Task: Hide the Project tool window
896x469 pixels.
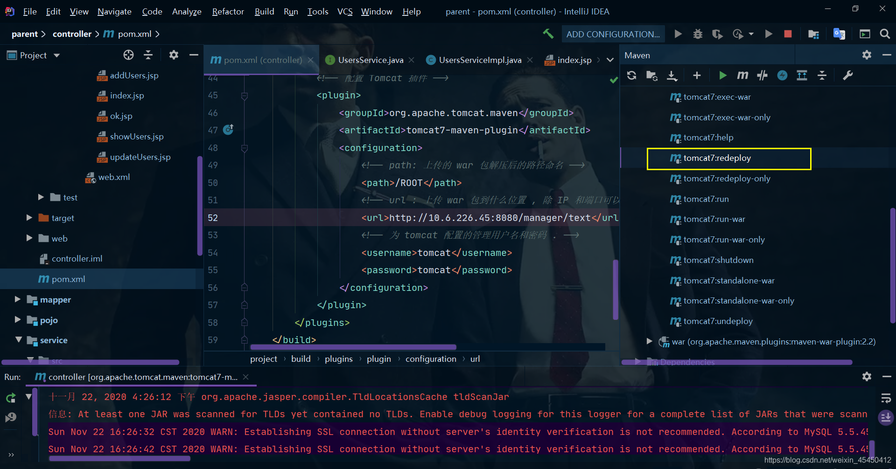Action: click(194, 55)
